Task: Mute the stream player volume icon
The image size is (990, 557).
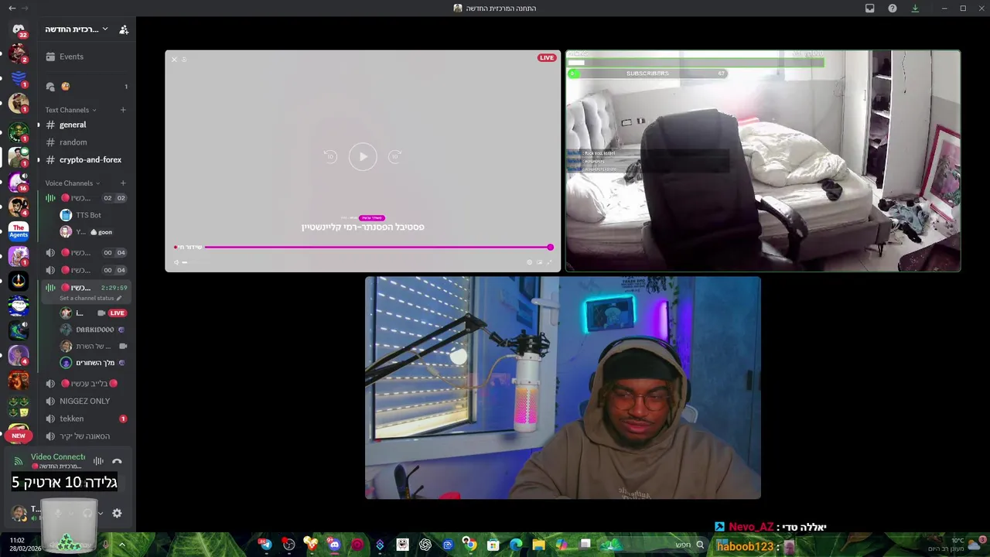Action: click(x=176, y=262)
